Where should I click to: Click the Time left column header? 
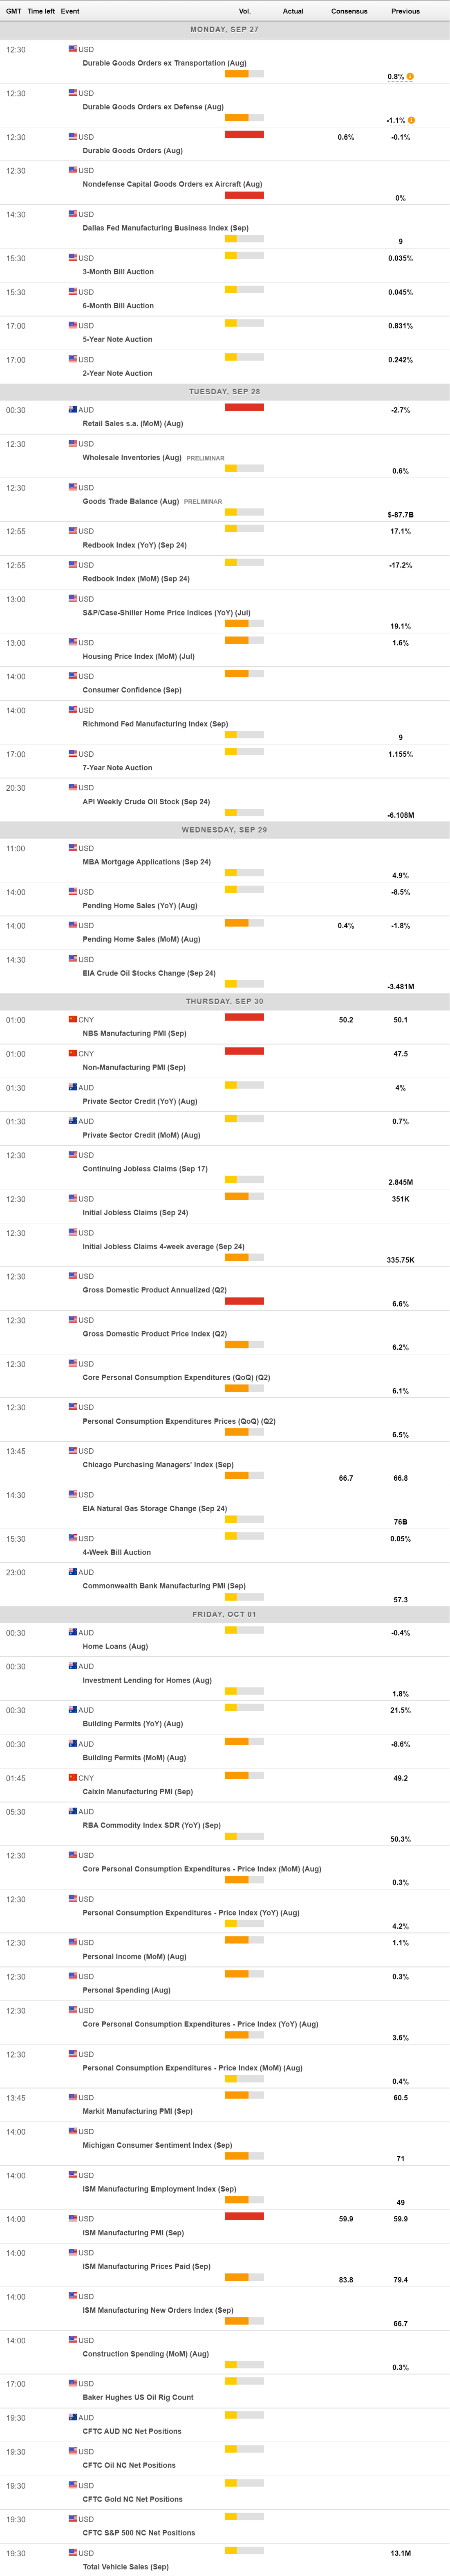pyautogui.click(x=41, y=11)
